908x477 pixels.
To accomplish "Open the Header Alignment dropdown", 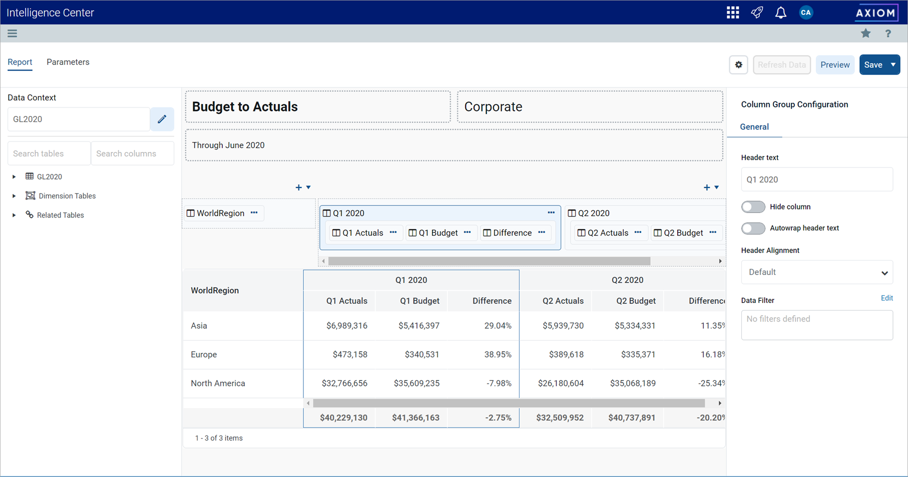I will [x=816, y=272].
